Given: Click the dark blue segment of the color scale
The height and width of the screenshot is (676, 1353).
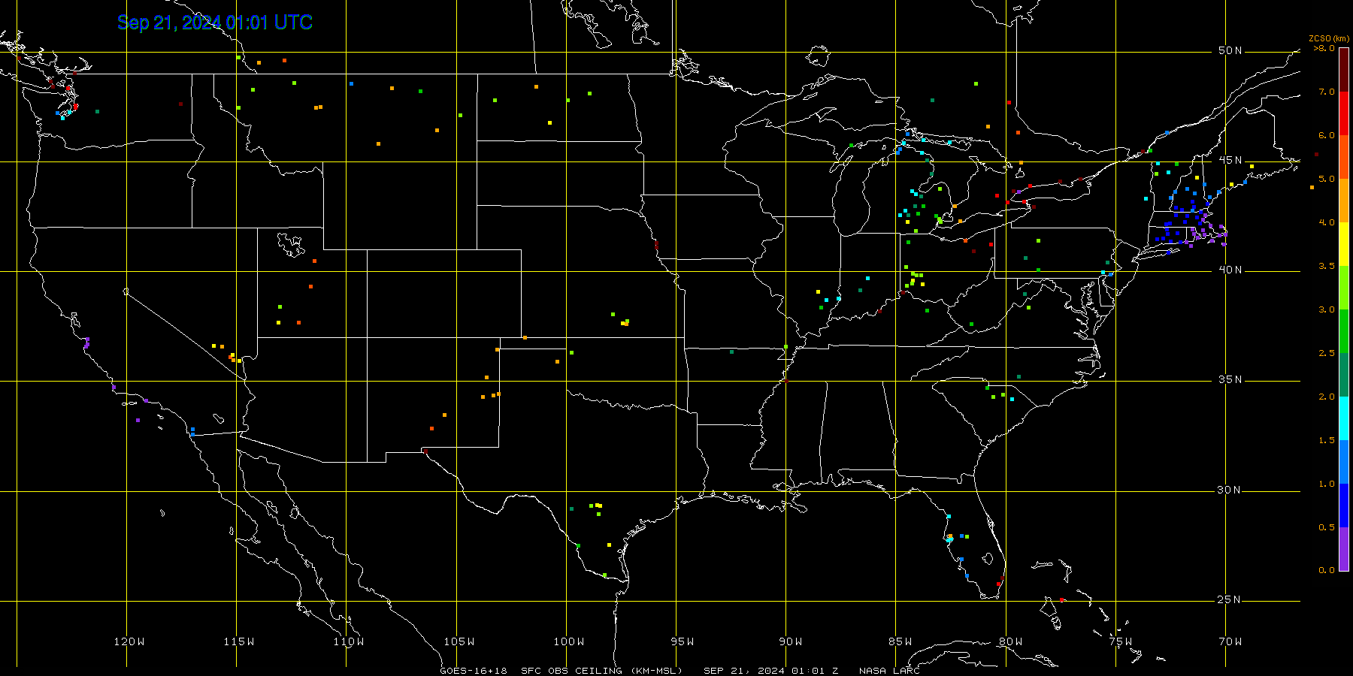Looking at the screenshot, I should pyautogui.click(x=1344, y=505).
